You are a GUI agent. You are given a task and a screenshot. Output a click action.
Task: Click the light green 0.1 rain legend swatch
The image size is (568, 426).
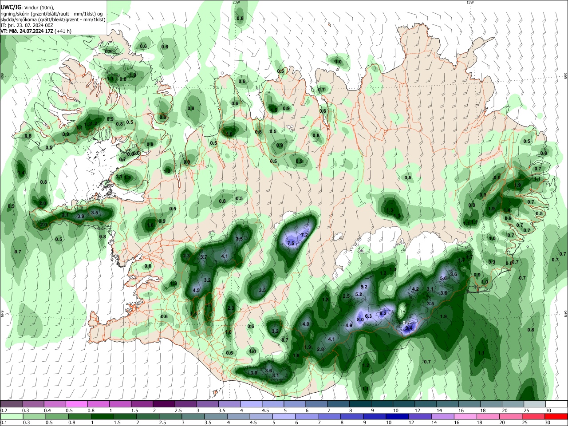click(11, 416)
